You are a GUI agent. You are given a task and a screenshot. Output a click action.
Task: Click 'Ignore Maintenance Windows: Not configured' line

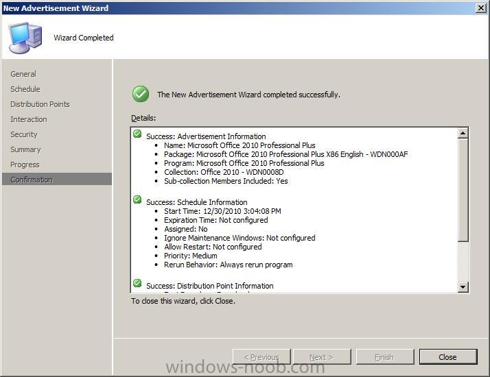click(x=240, y=238)
